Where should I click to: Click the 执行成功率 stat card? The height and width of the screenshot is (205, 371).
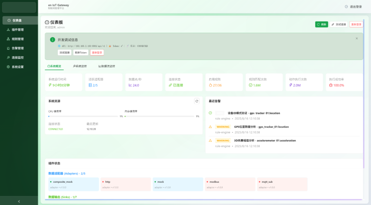point(344,82)
